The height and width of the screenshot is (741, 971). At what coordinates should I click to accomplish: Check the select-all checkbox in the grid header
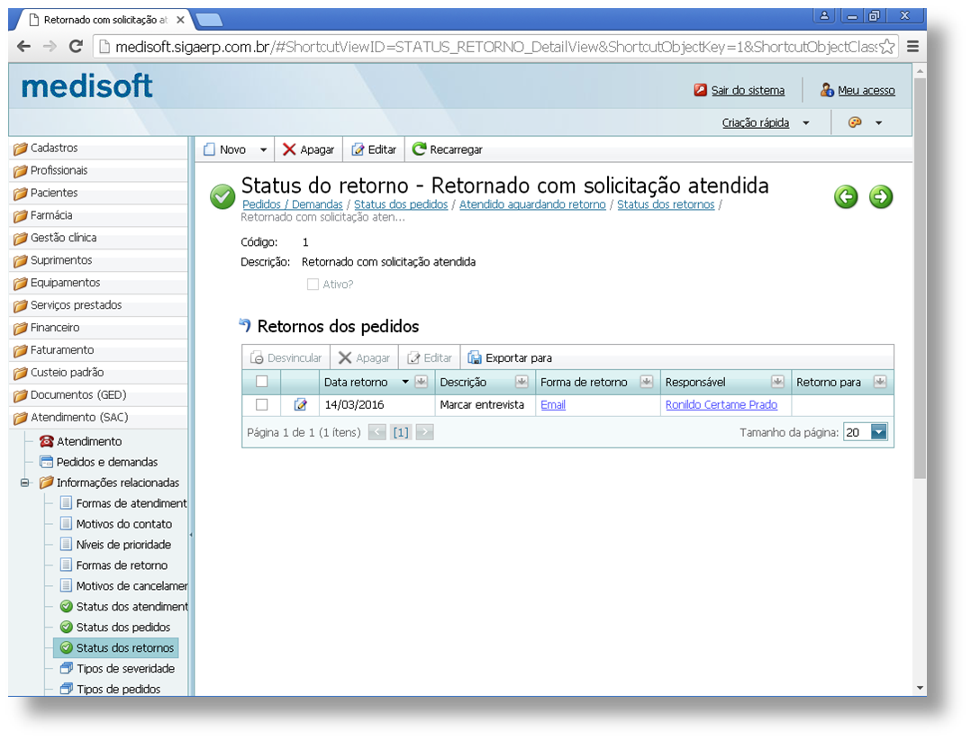click(260, 381)
